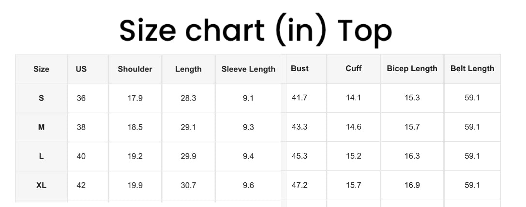The image size is (526, 207).
Task: Click the "Size chart (in) Top" title
Action: click(x=255, y=30)
